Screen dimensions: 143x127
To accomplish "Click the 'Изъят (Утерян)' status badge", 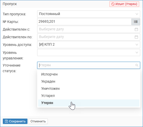I will pos(124,4).
